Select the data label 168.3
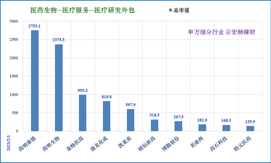 226,121
